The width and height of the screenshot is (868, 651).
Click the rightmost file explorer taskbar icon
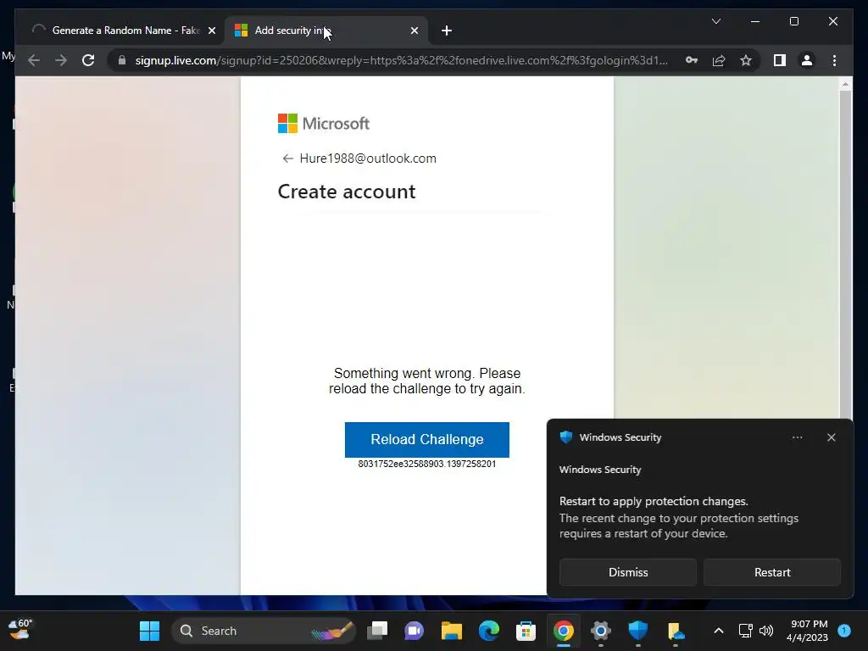tap(676, 631)
